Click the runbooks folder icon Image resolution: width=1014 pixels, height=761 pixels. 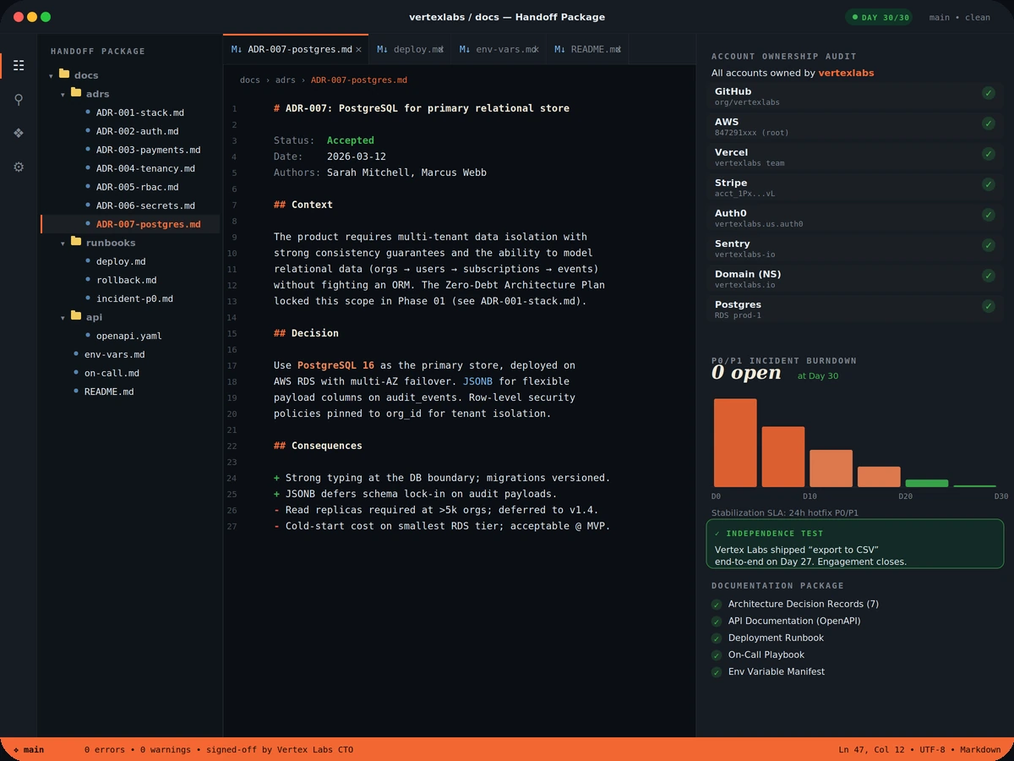pos(76,242)
